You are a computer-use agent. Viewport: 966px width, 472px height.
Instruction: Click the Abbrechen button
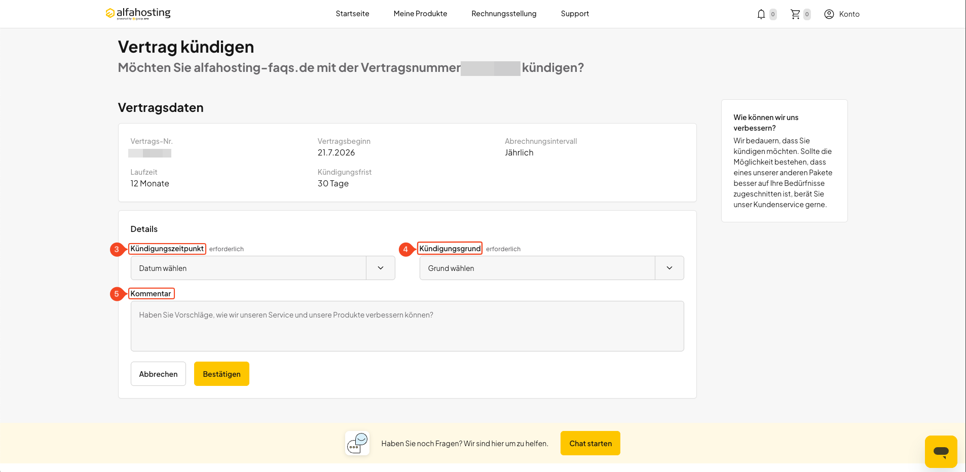pyautogui.click(x=158, y=374)
